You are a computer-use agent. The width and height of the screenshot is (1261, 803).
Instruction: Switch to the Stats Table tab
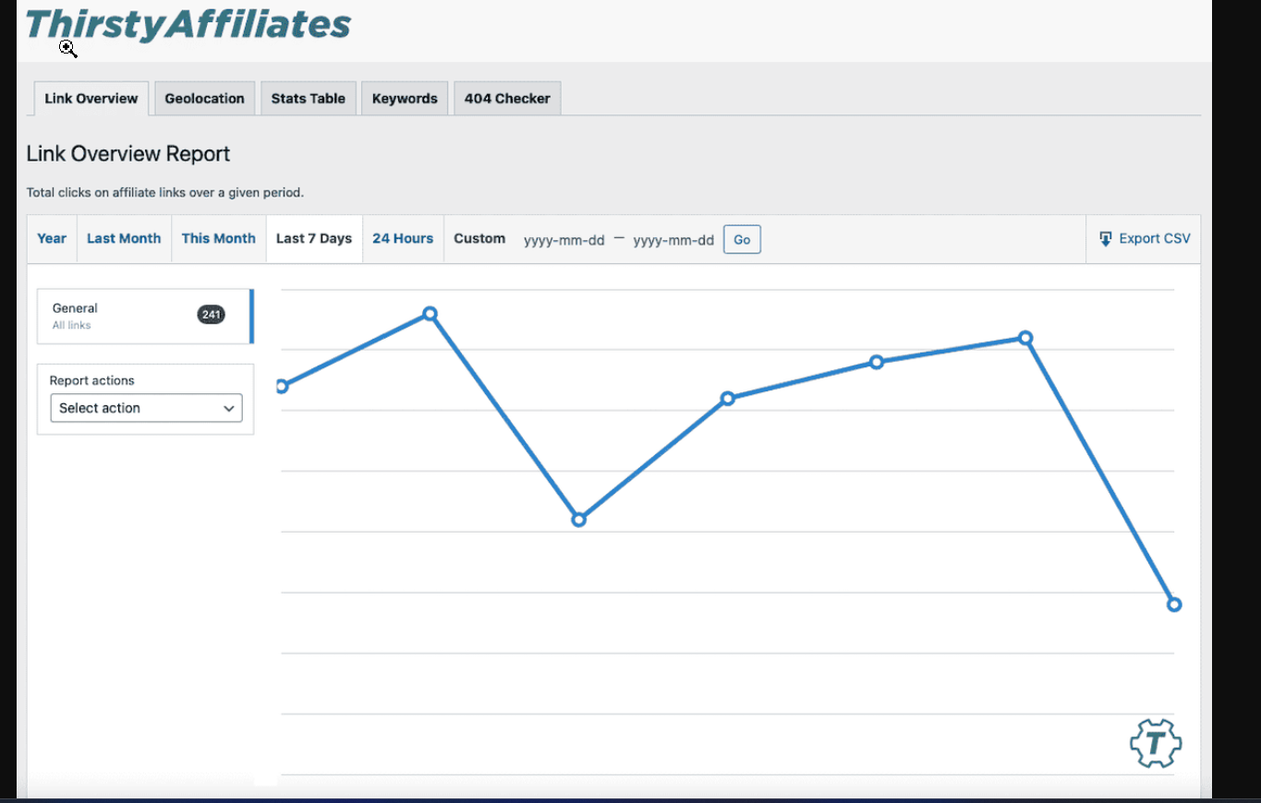click(x=308, y=98)
